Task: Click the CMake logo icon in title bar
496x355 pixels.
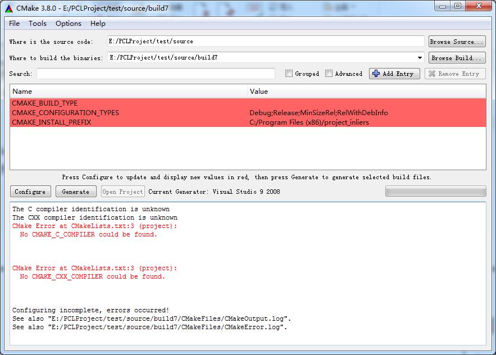Action: point(9,8)
